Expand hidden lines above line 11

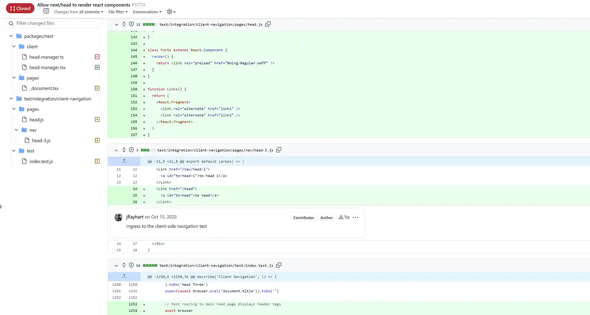(124, 161)
